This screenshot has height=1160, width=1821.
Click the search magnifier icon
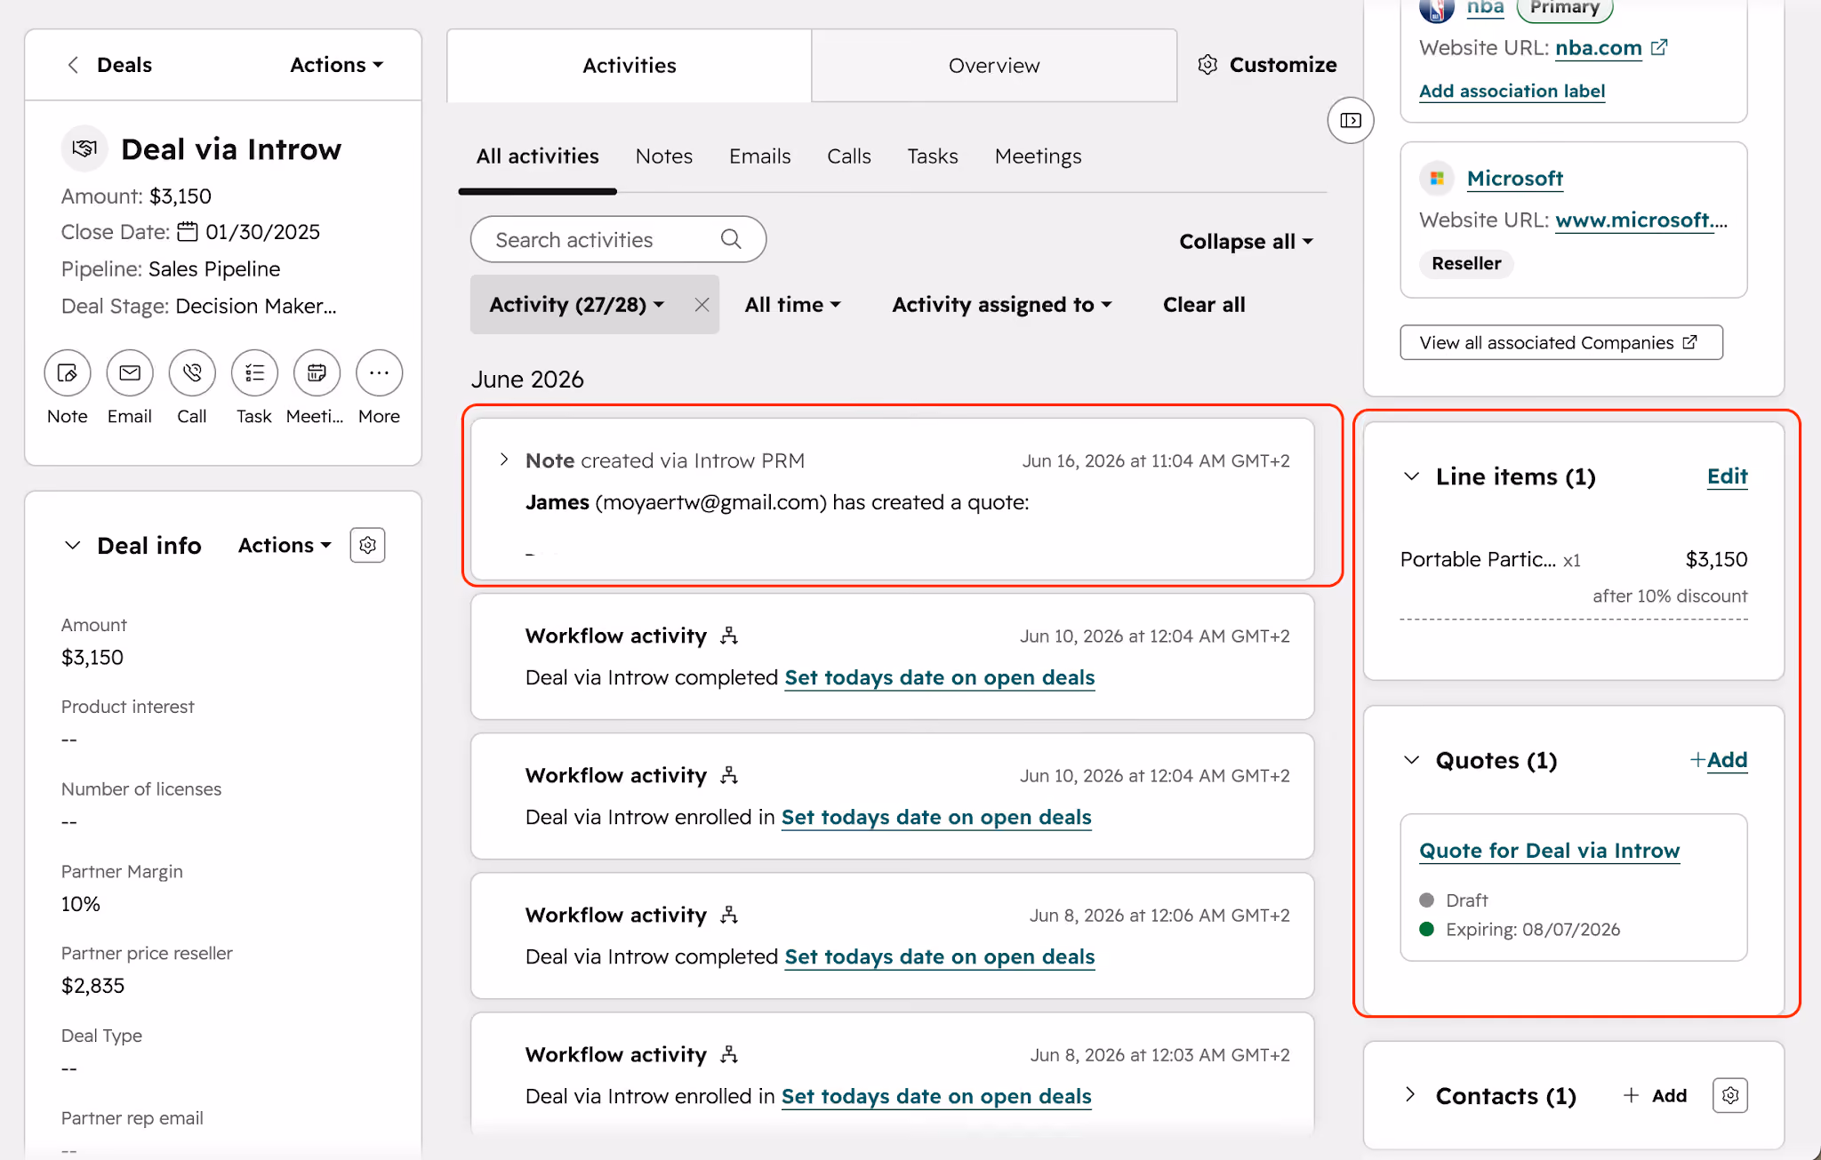[x=731, y=239]
